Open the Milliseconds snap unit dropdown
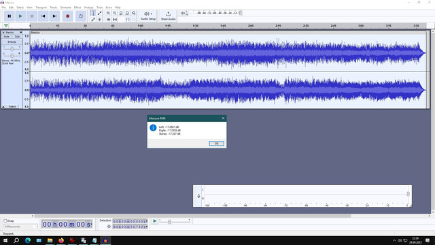Viewport: 435px width, 245px height. click(x=20, y=227)
